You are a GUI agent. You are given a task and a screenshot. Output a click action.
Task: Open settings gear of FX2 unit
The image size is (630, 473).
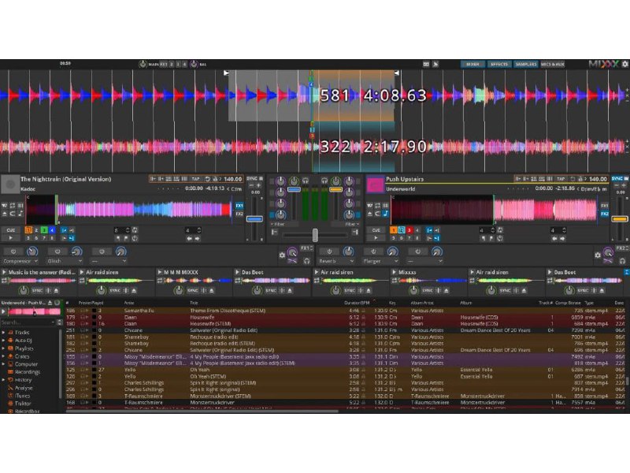[x=598, y=255]
